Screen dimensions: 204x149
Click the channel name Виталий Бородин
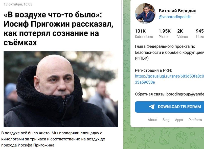coord(177,11)
